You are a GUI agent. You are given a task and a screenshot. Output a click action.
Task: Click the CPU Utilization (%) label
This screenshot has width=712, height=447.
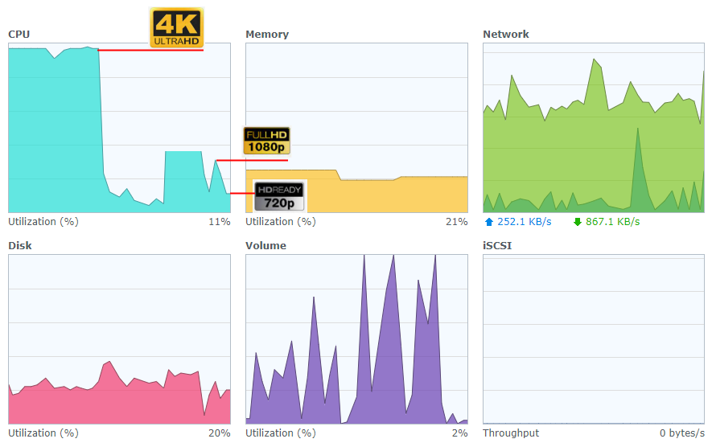point(43,222)
